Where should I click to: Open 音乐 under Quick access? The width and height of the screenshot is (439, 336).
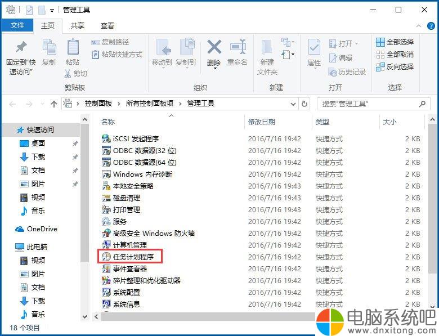click(33, 210)
